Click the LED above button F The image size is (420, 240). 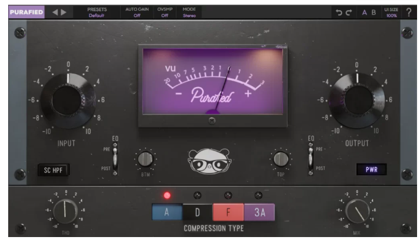pyautogui.click(x=228, y=195)
